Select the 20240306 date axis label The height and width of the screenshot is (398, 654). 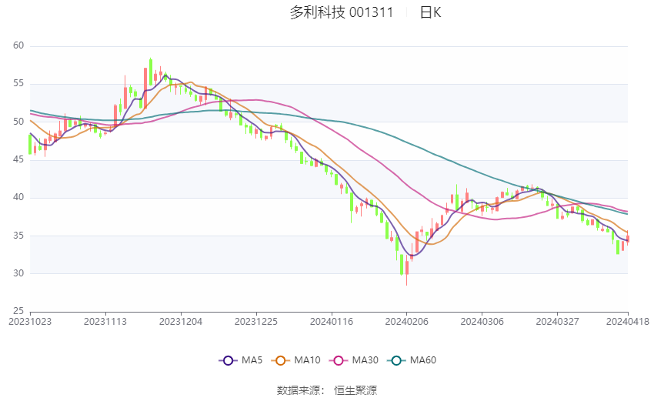tap(482, 322)
